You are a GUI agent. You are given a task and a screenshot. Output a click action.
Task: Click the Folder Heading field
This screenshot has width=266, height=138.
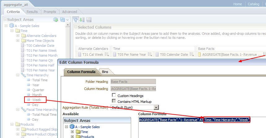coord(133,82)
